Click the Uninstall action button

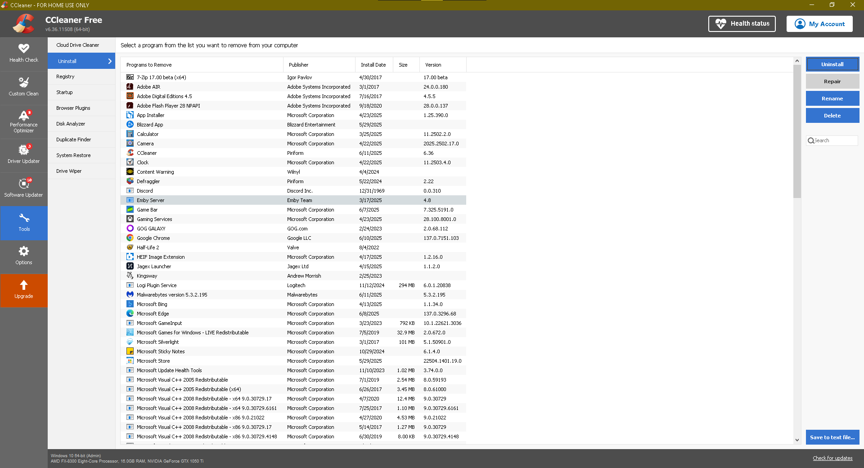point(832,64)
